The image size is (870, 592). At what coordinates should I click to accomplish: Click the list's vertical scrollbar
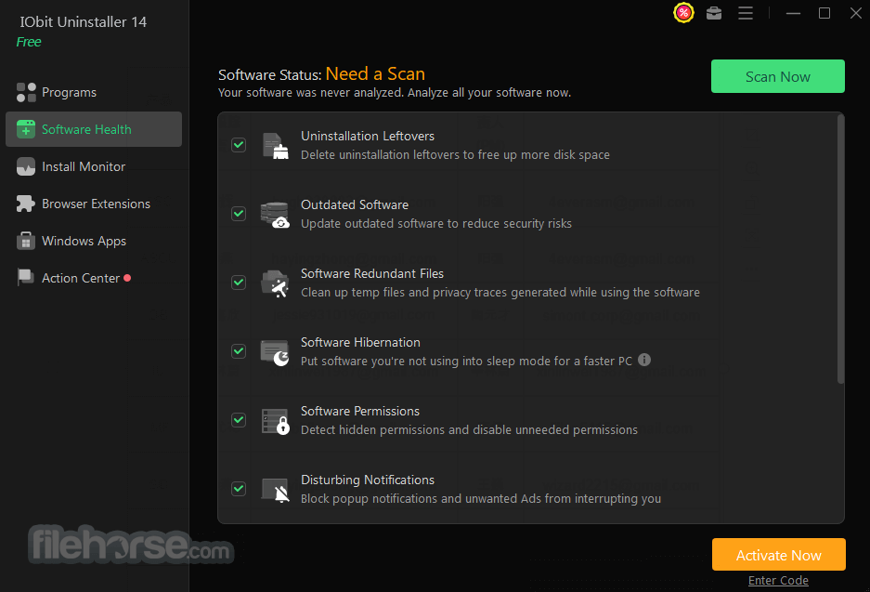(840, 249)
